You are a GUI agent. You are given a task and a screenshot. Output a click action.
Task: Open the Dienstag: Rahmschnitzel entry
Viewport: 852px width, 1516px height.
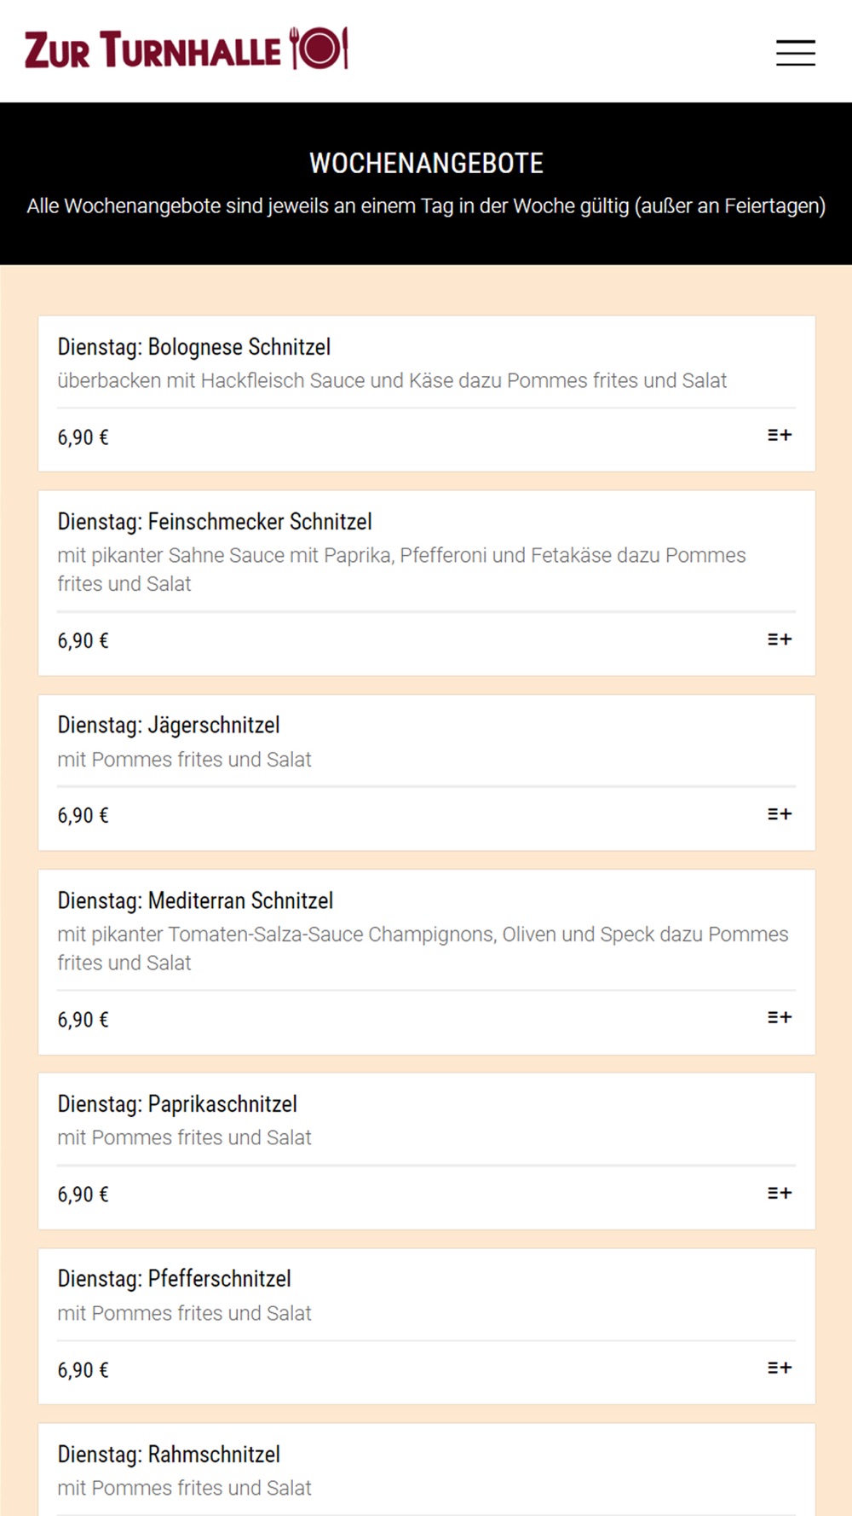click(169, 1454)
